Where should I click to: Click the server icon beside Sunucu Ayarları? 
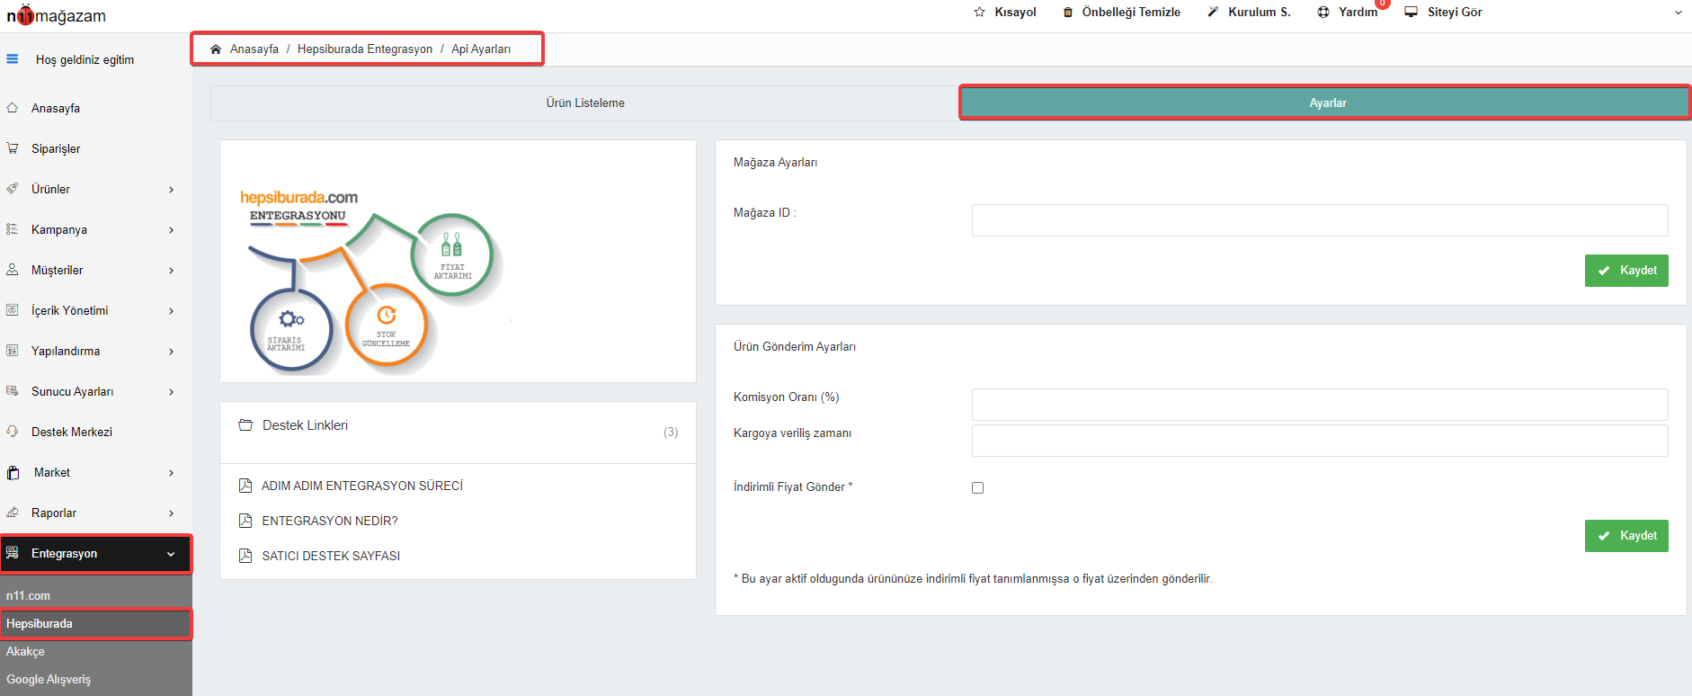(13, 391)
